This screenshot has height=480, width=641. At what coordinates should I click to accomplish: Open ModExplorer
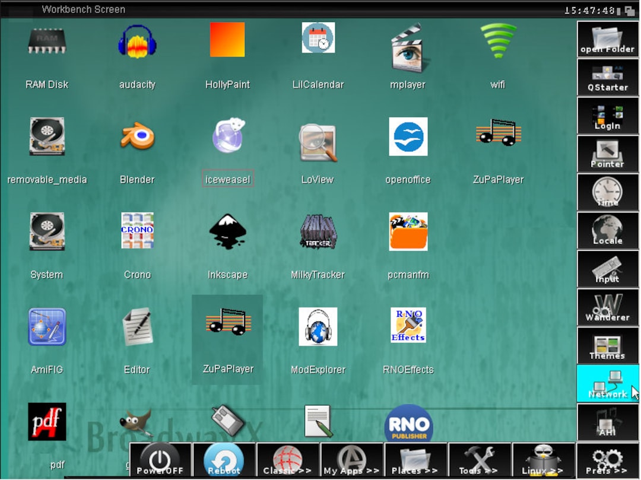point(318,326)
